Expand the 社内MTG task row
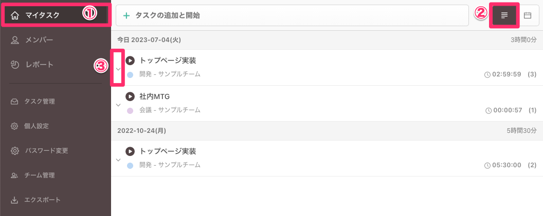The height and width of the screenshot is (216, 543). pyautogui.click(x=118, y=105)
